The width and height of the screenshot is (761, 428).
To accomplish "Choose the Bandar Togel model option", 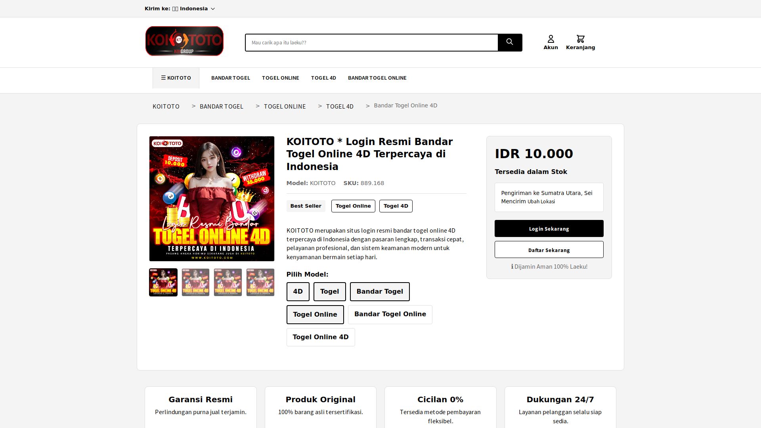I will point(380,292).
